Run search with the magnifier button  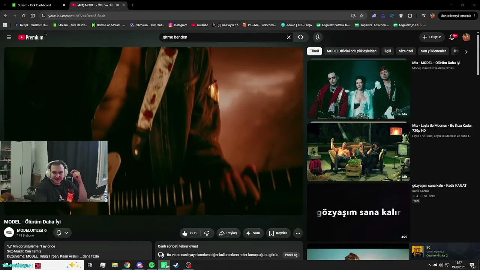coord(301,37)
